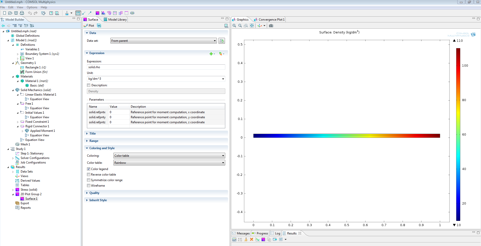The width and height of the screenshot is (481, 246).
Task: Expand the Quality section
Action: coord(94,193)
